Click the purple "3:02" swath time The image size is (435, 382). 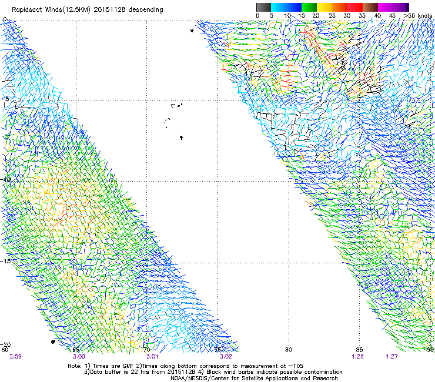(x=226, y=357)
